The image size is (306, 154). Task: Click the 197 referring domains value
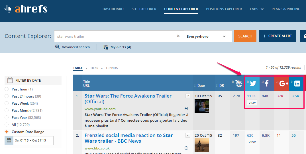236,135
